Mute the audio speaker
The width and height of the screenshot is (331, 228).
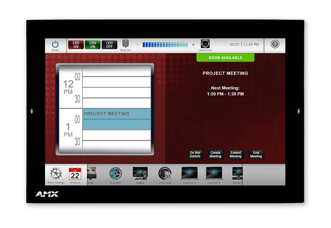coord(205,44)
